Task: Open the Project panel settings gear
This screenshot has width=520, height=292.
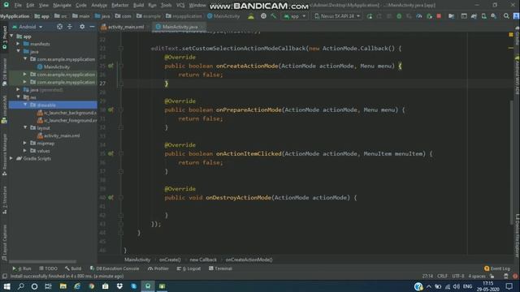Action: tap(82, 27)
